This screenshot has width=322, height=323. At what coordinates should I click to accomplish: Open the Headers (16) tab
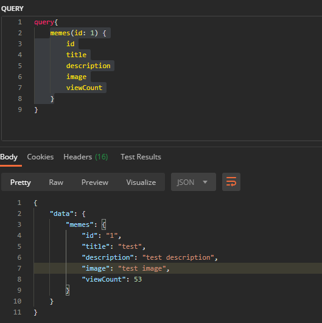pyautogui.click(x=86, y=157)
